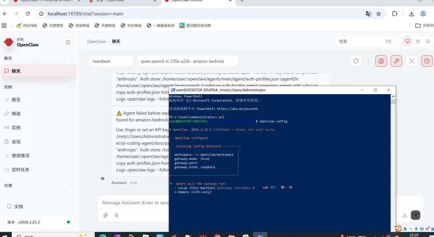Click the Message Assistant input box
The width and height of the screenshot is (434, 237).
(135, 203)
